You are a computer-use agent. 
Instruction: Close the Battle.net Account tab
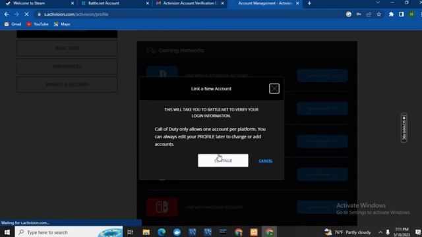click(x=147, y=3)
